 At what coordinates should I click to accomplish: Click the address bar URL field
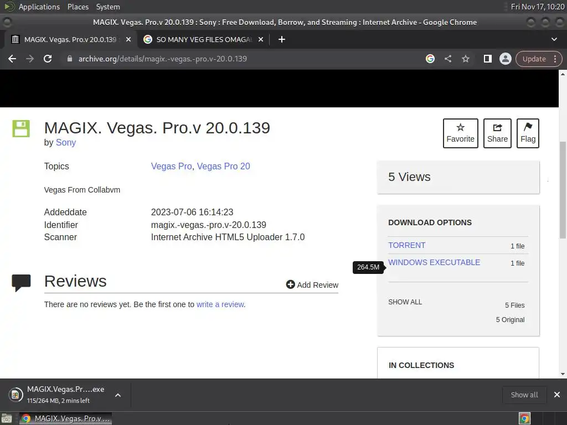243,59
